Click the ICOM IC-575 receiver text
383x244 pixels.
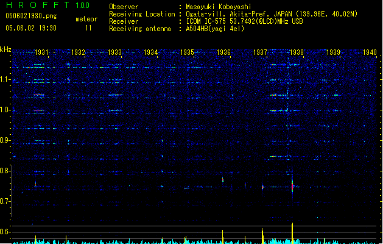coord(244,21)
